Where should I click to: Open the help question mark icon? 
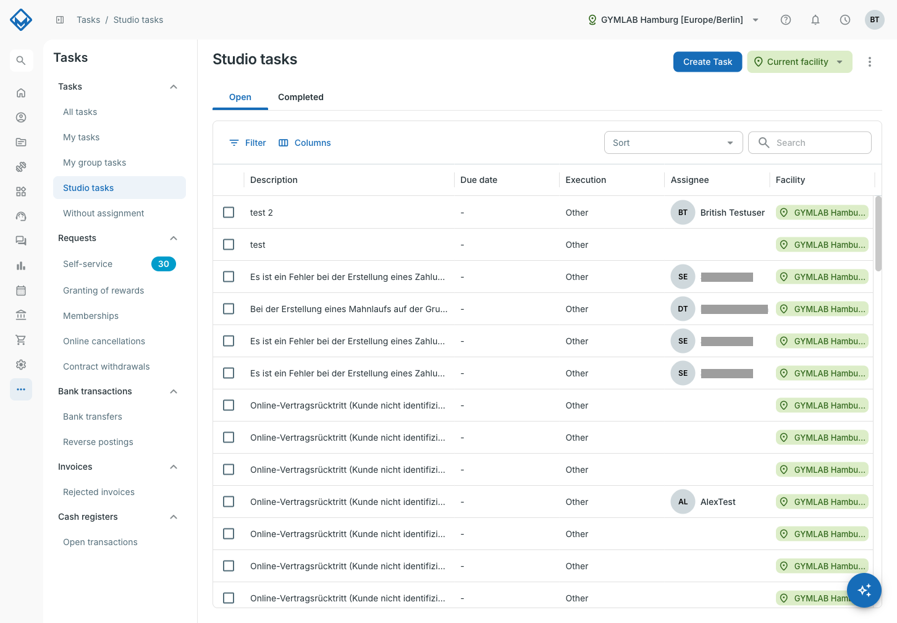pyautogui.click(x=786, y=20)
